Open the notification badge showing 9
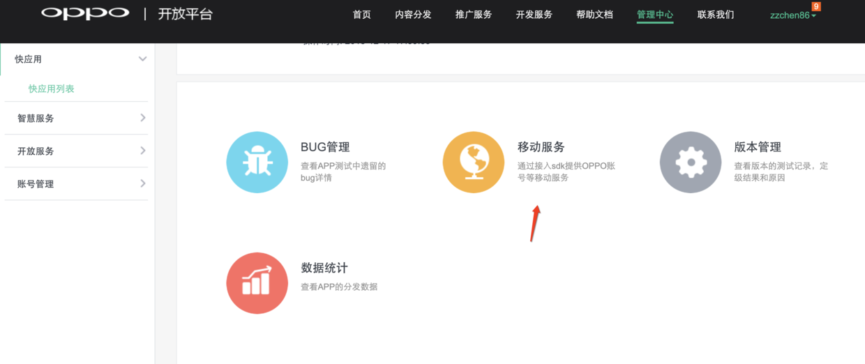The image size is (865, 364). (x=816, y=6)
